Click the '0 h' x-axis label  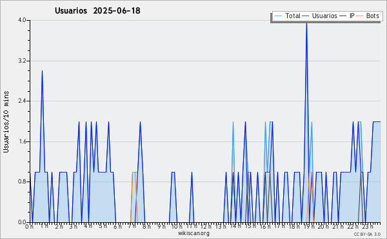[30, 227]
